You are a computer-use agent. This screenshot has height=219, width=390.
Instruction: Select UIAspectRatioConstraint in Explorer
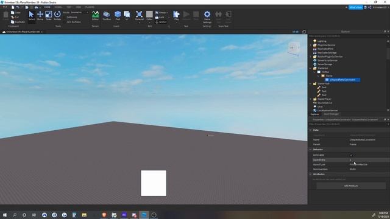coord(342,80)
